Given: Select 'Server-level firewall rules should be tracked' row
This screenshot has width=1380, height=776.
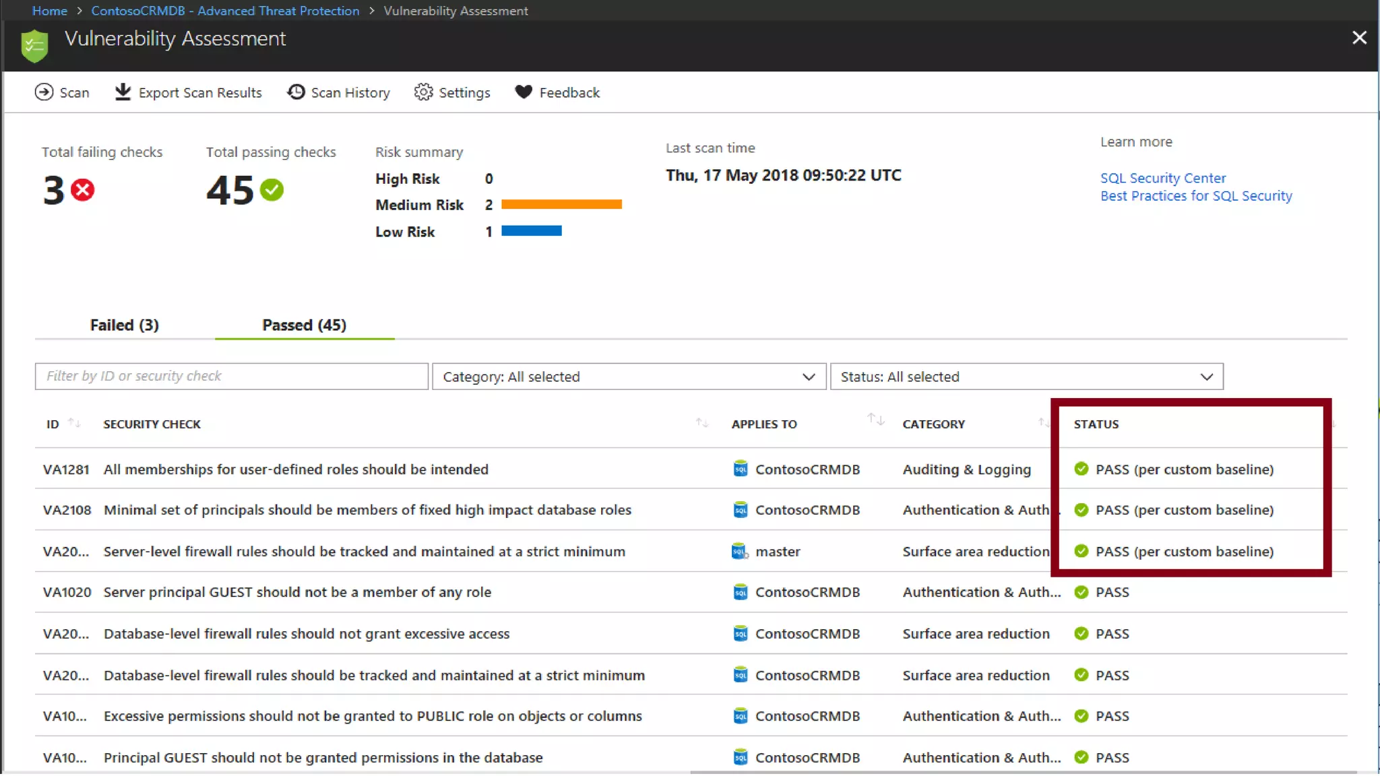Looking at the screenshot, I should coord(365,552).
